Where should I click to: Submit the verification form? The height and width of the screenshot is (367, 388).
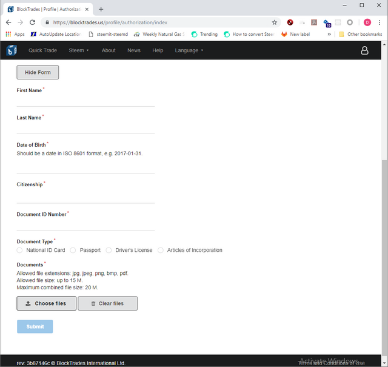35,326
